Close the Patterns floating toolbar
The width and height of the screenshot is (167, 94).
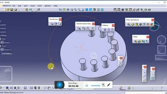coord(113,26)
